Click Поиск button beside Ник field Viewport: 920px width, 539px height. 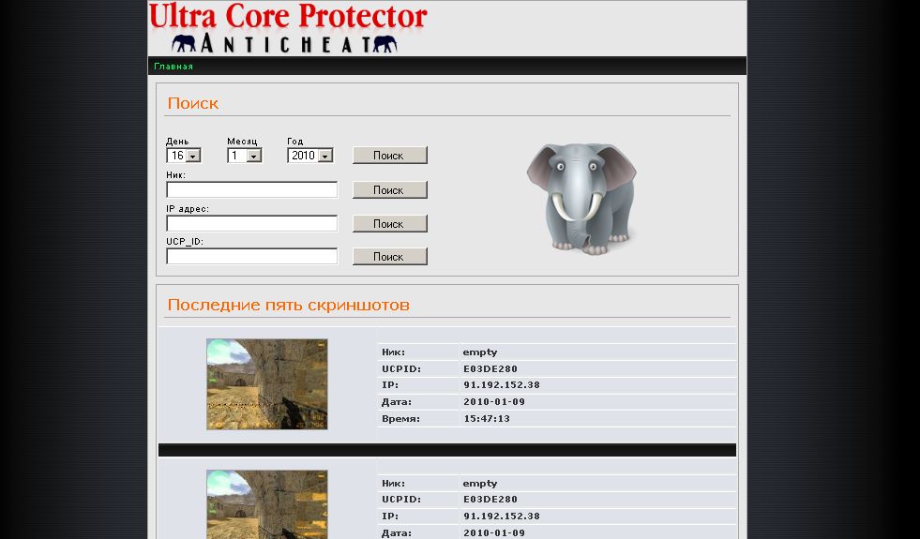click(389, 190)
